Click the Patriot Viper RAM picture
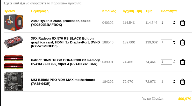The height and width of the screenshot is (106, 193). (13, 62)
